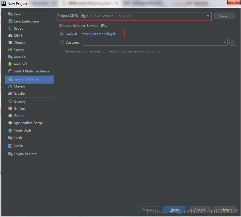Select Groovy in the list

click(29, 101)
